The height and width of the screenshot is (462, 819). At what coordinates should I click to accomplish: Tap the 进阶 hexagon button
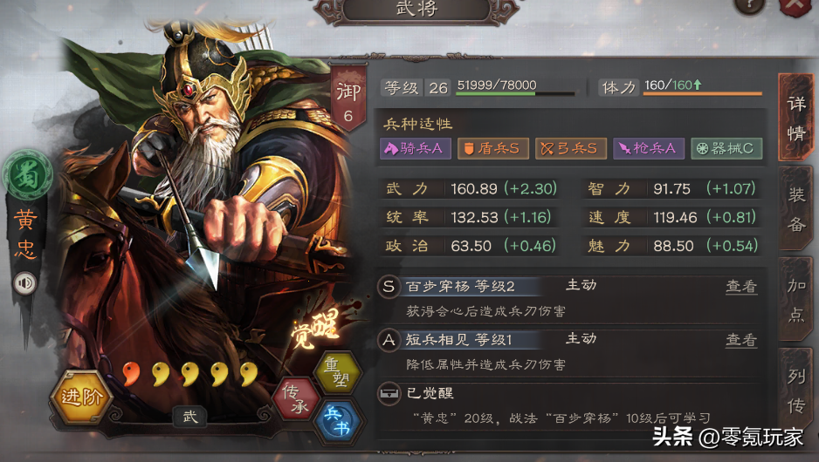click(x=81, y=397)
